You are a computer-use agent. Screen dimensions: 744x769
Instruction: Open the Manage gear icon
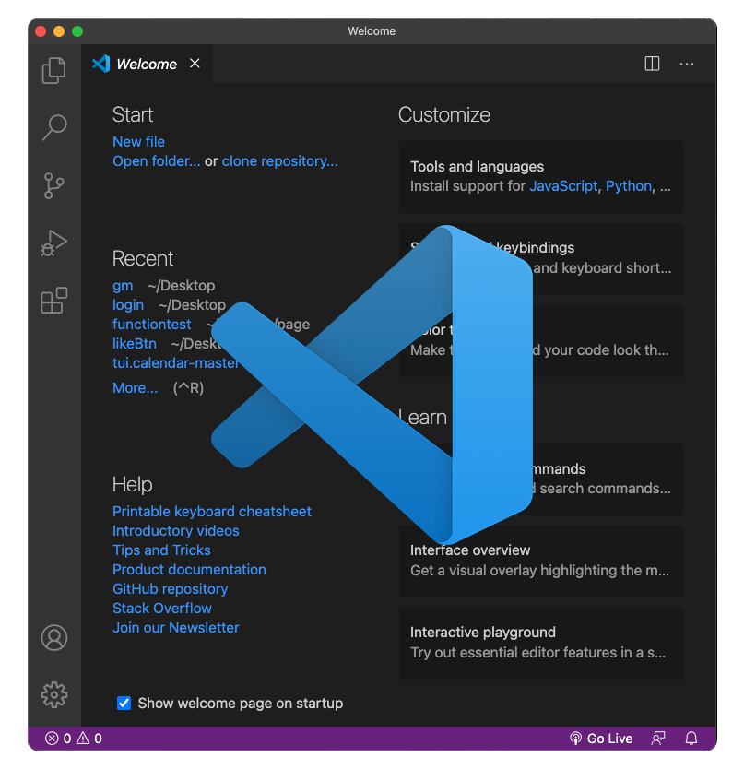click(54, 694)
